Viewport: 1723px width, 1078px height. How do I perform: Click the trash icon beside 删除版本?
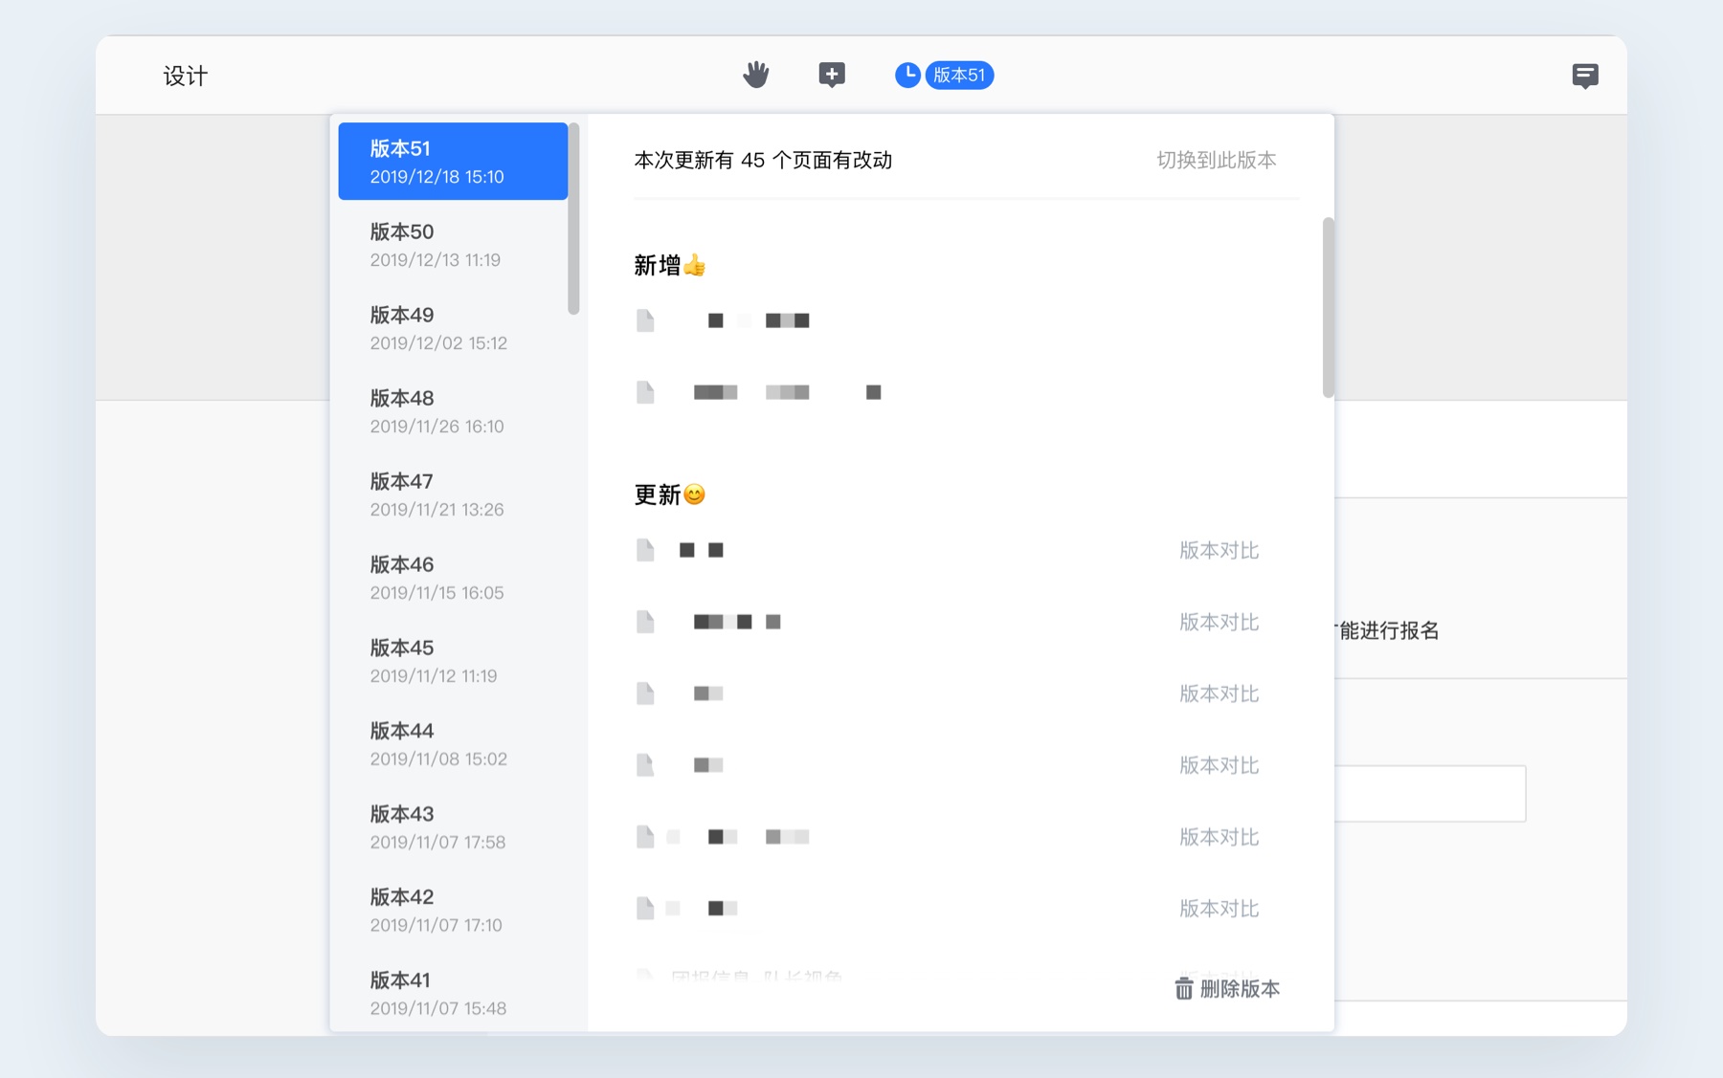pyautogui.click(x=1183, y=989)
